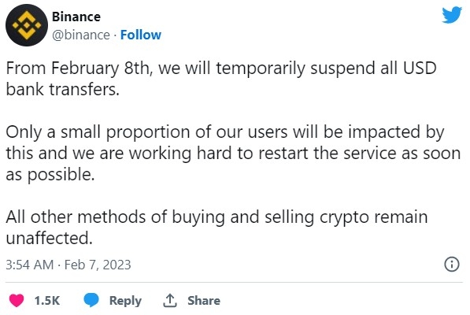Like the tweet with the heart icon
The height and width of the screenshot is (315, 470).
coord(17,300)
